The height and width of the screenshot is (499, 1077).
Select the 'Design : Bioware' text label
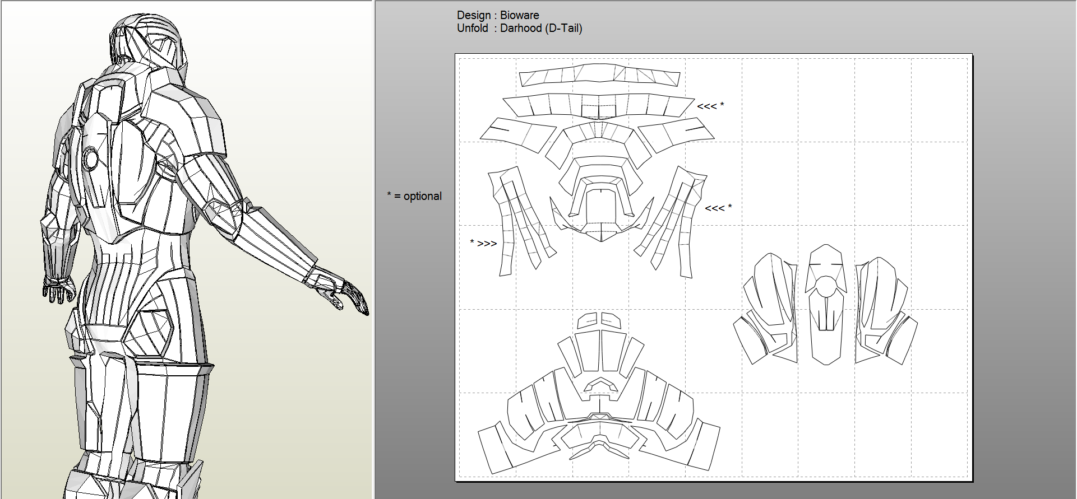(498, 15)
